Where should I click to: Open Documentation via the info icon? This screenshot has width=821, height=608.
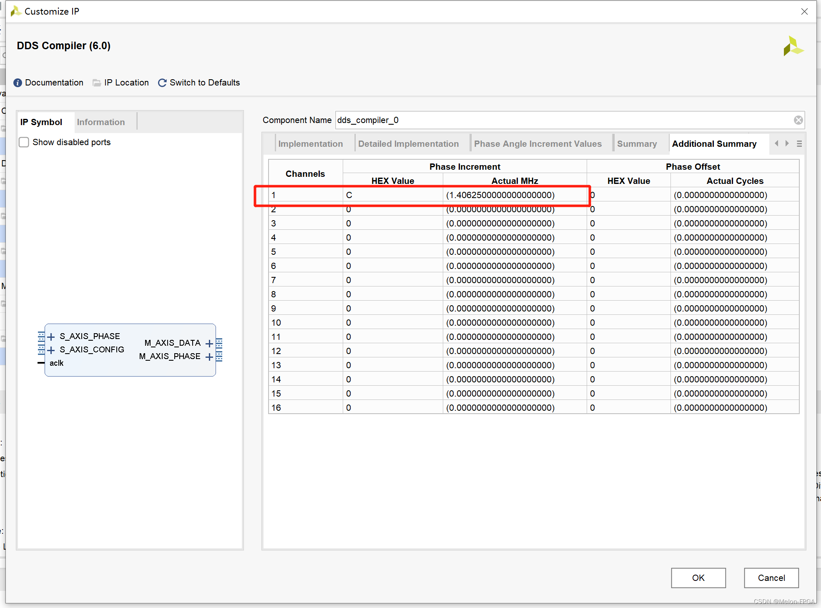[18, 83]
